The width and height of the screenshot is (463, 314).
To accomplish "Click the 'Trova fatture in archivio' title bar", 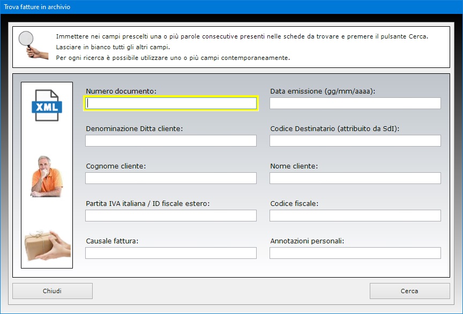I will pyautogui.click(x=161, y=7).
